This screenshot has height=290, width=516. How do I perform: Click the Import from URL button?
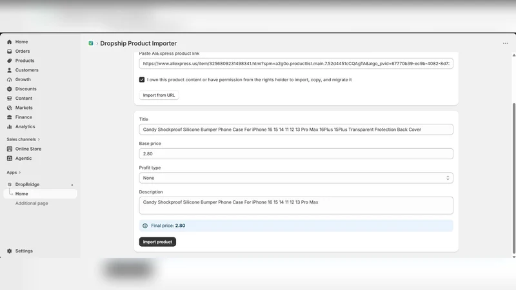click(x=159, y=95)
